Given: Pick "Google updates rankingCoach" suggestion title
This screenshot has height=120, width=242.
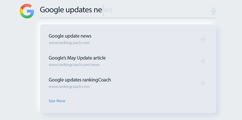Looking at the screenshot, I should coord(80,80).
